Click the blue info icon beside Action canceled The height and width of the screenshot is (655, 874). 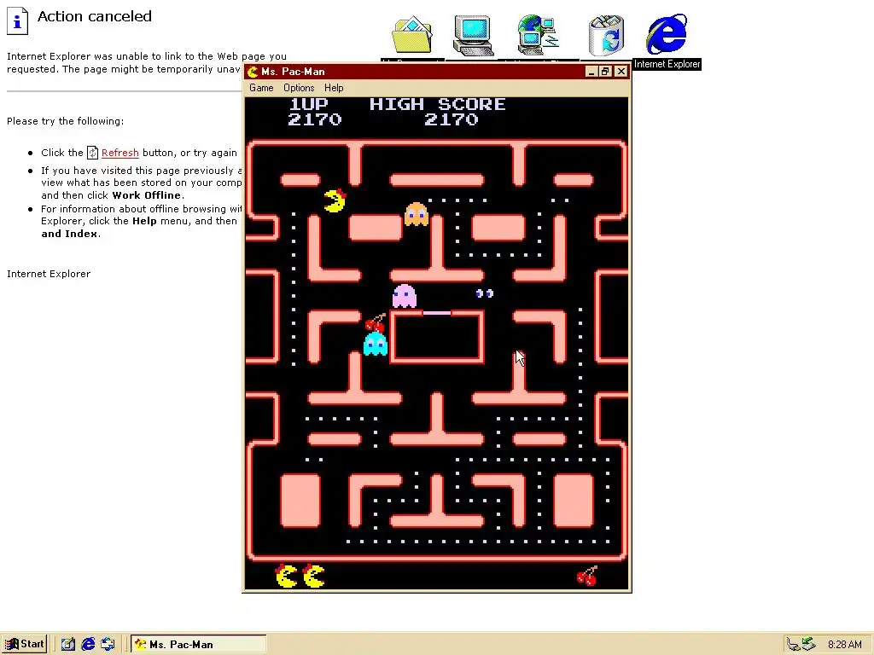point(17,20)
